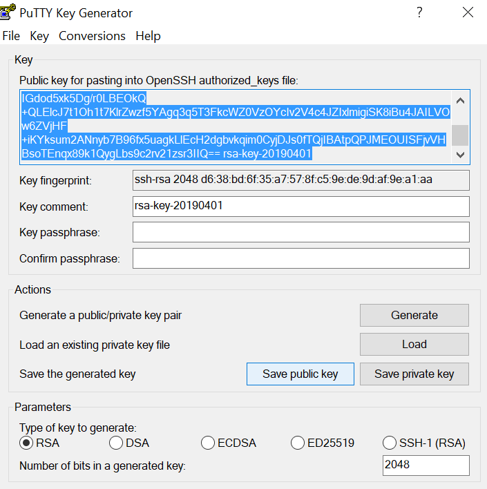Screen dimensions: 487x489
Task: Focus the Confirm passphrase field
Action: point(300,258)
